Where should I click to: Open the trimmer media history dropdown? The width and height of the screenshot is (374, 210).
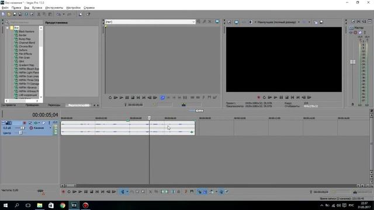(x=193, y=22)
